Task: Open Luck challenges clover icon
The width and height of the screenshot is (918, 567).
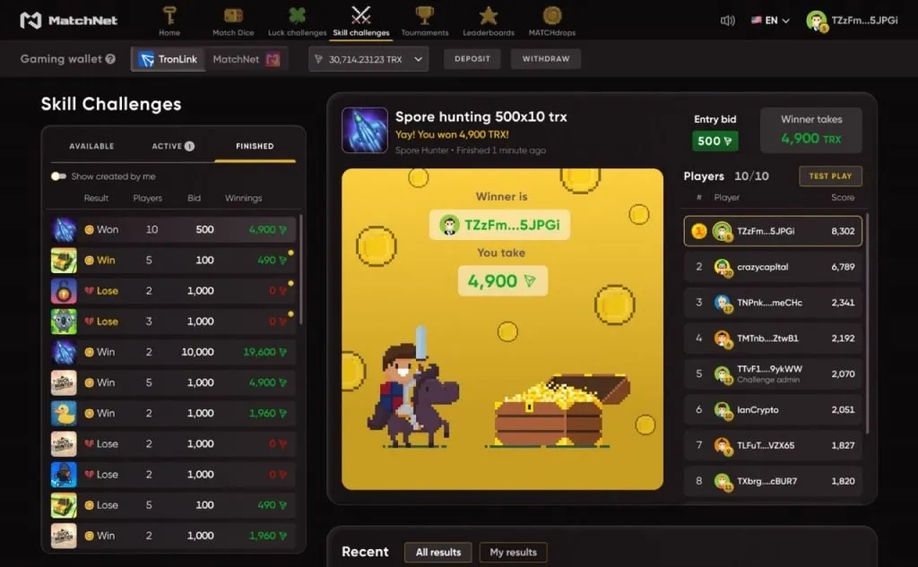Action: point(297,16)
